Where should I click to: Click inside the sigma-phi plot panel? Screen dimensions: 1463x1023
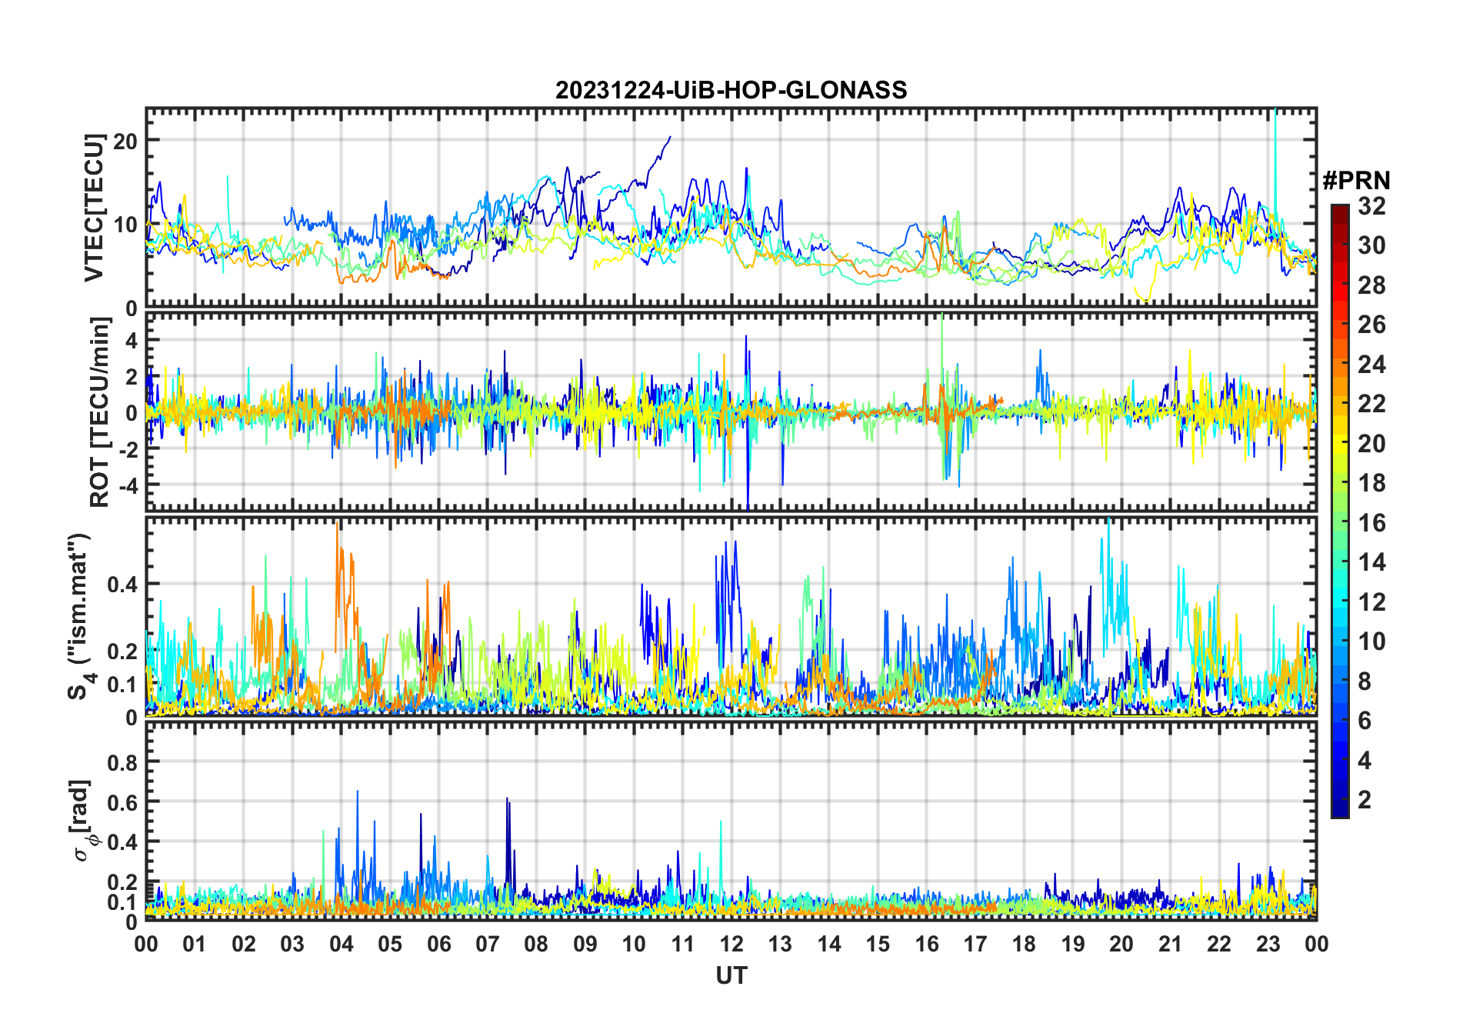tap(731, 821)
